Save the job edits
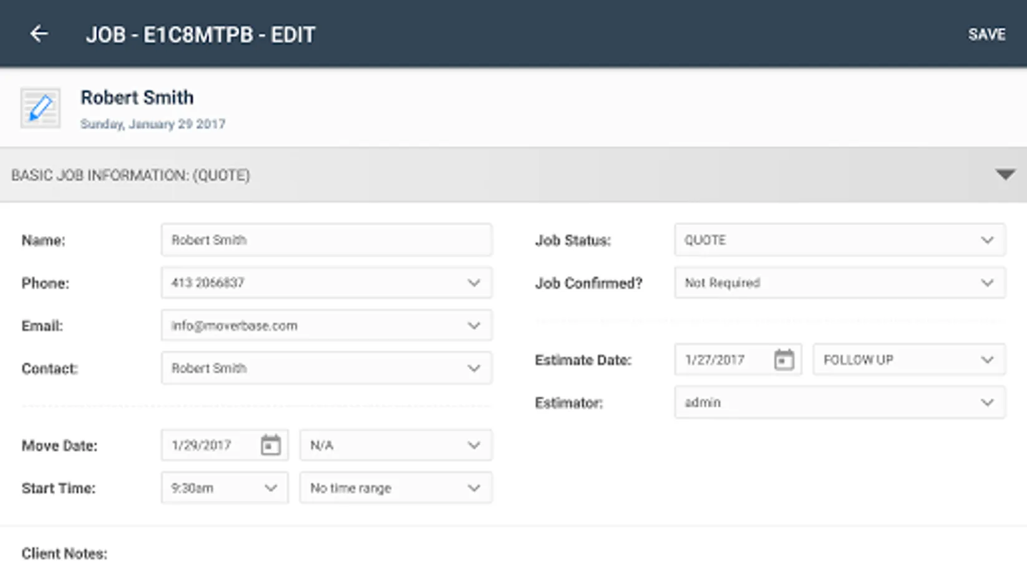The width and height of the screenshot is (1027, 561). 986,34
